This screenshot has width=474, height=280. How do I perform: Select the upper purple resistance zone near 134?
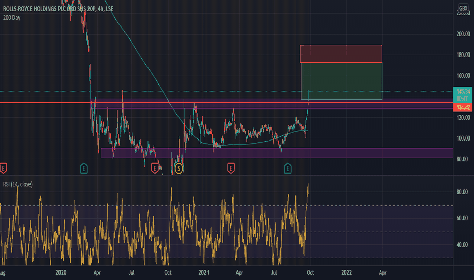(x=272, y=103)
